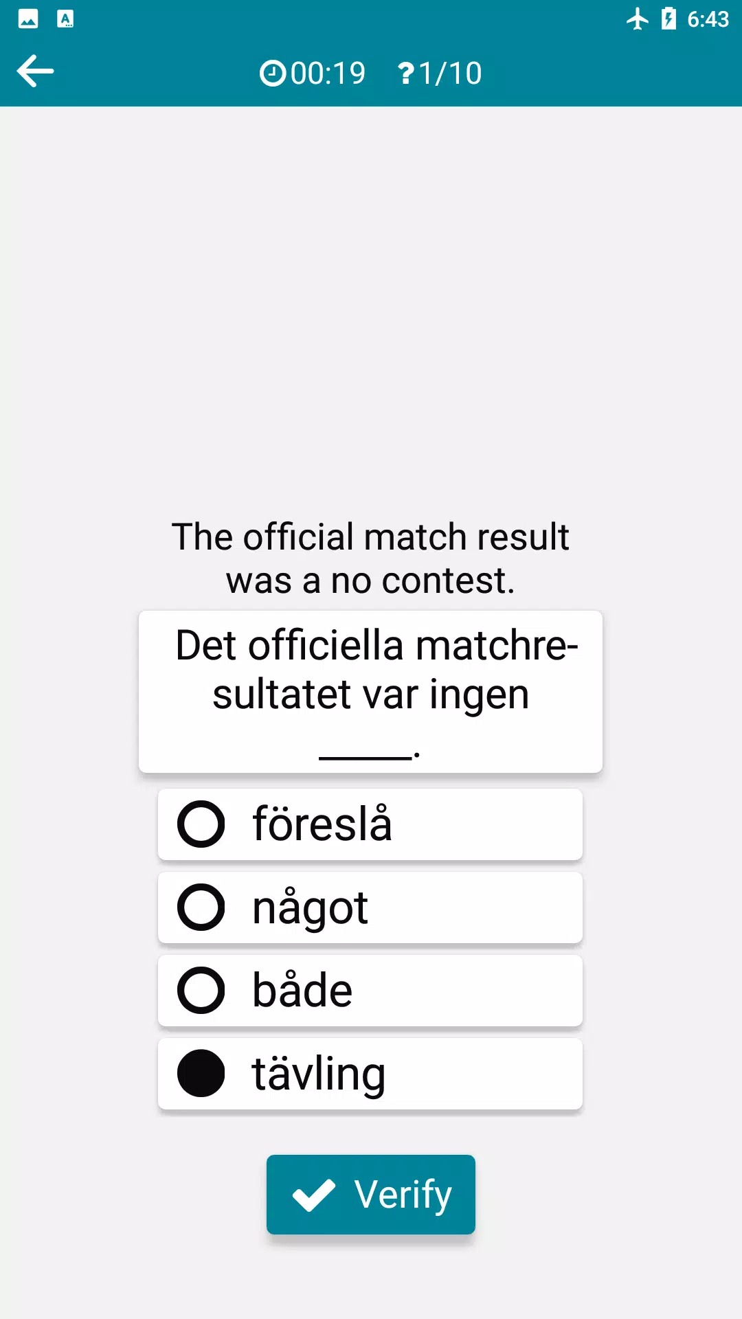Tap the 1/10 question progress text
742x1319 pixels.
tap(450, 73)
